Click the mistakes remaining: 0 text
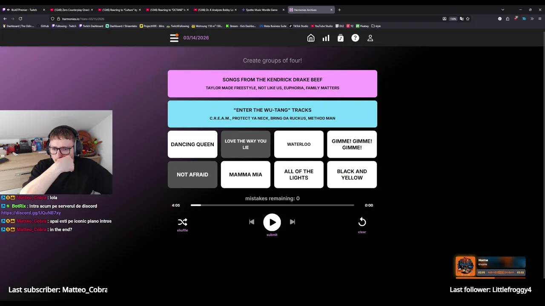The width and height of the screenshot is (545, 306). pyautogui.click(x=272, y=198)
